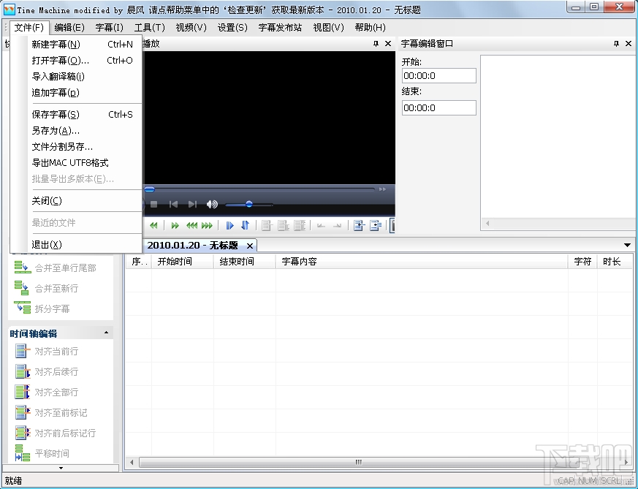Screen dimensions: 638x489
Task: Click the 字幕内容 column header
Action: pos(422,262)
